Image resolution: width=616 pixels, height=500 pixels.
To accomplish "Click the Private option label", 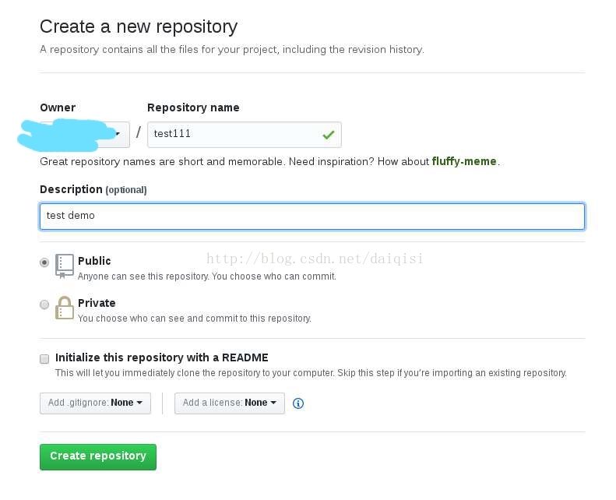I will [97, 303].
